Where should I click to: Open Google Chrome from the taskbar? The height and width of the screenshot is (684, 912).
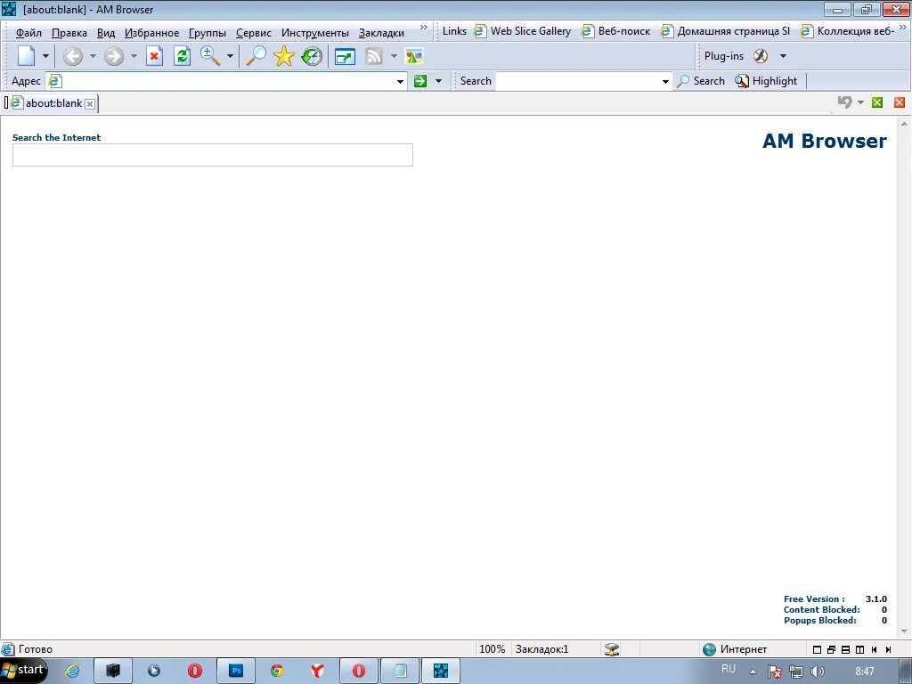pyautogui.click(x=277, y=672)
